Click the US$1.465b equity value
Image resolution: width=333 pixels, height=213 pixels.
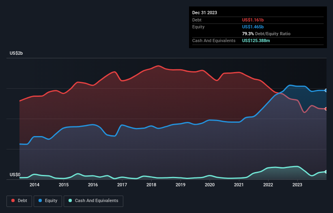pyautogui.click(x=253, y=27)
